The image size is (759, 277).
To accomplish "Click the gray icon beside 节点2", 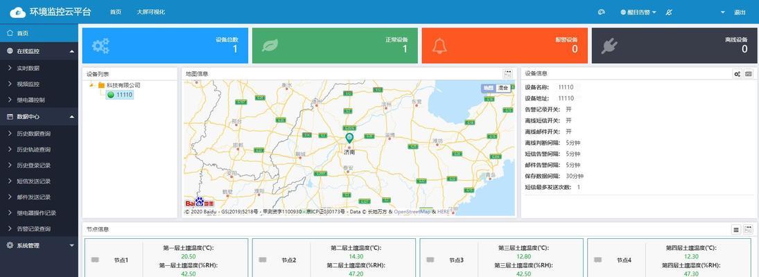I will 263,260.
